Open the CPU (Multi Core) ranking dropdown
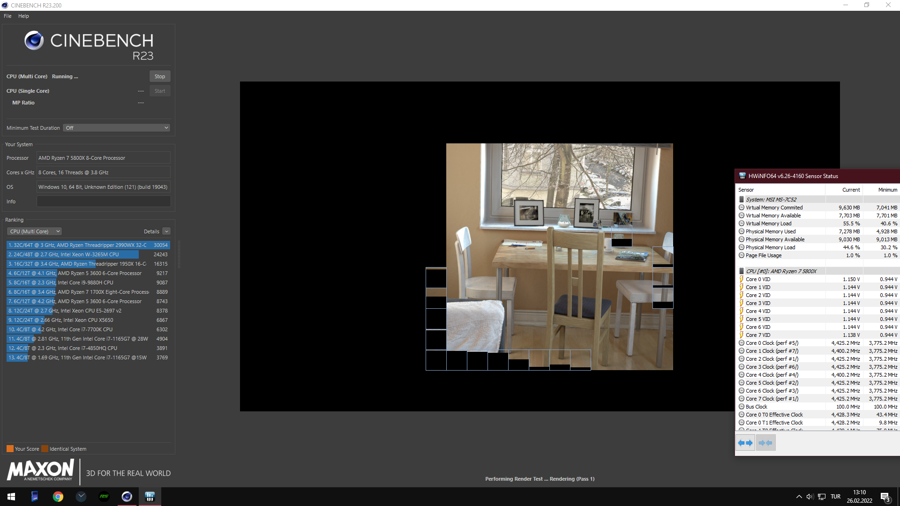 [x=34, y=231]
